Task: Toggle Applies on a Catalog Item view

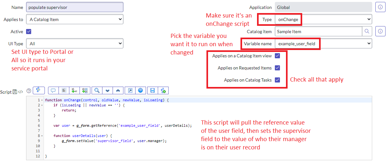Action: [277, 56]
